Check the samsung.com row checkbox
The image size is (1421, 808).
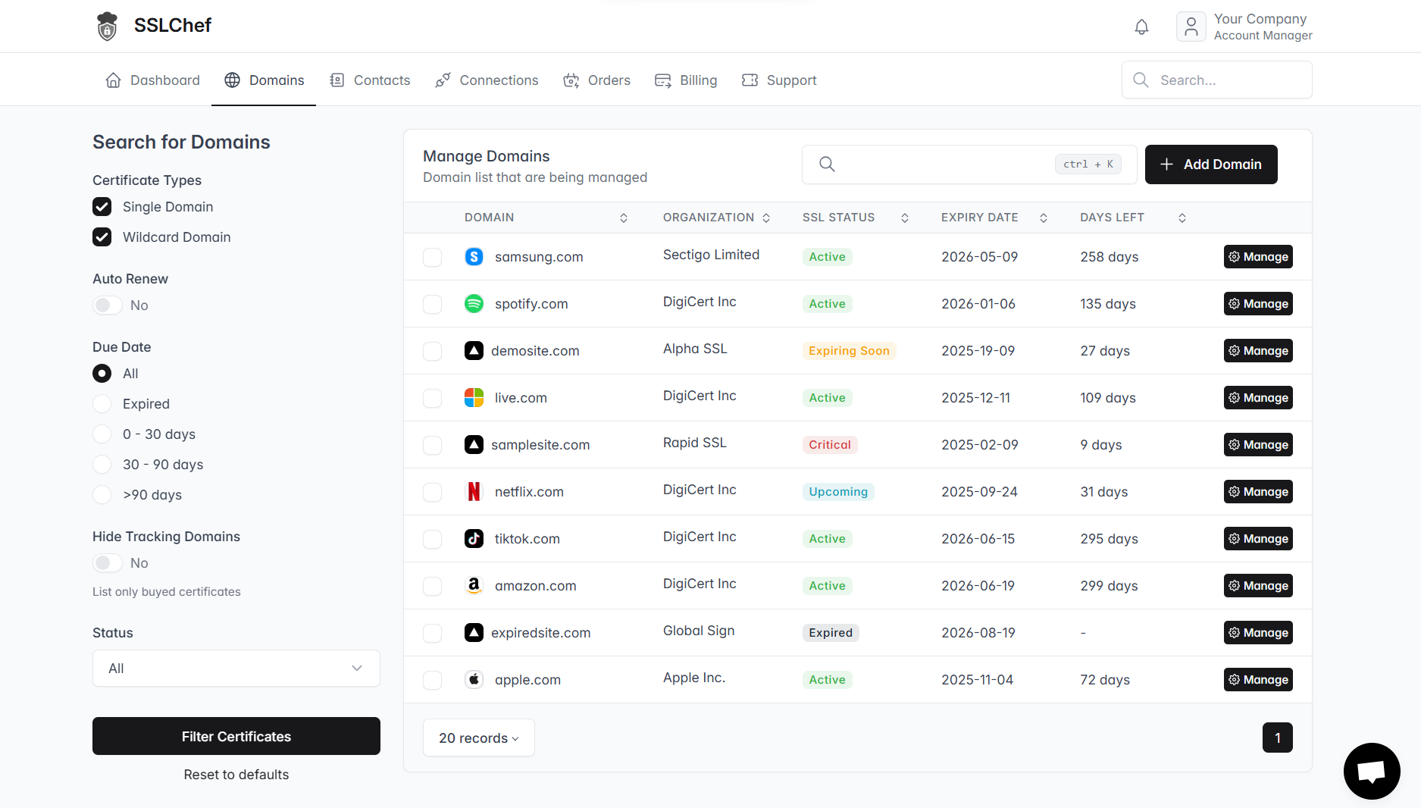pyautogui.click(x=433, y=258)
